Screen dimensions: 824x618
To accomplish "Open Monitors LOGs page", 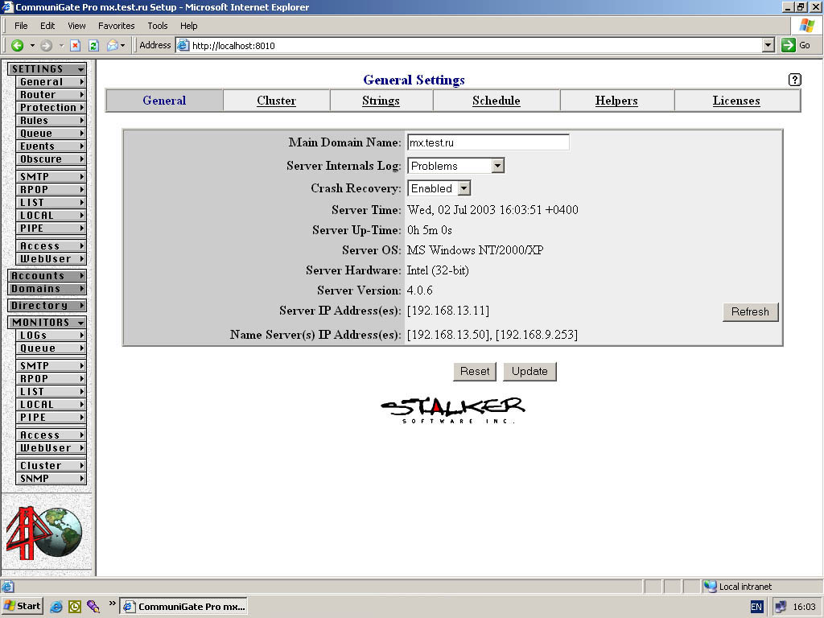I will click(x=51, y=336).
